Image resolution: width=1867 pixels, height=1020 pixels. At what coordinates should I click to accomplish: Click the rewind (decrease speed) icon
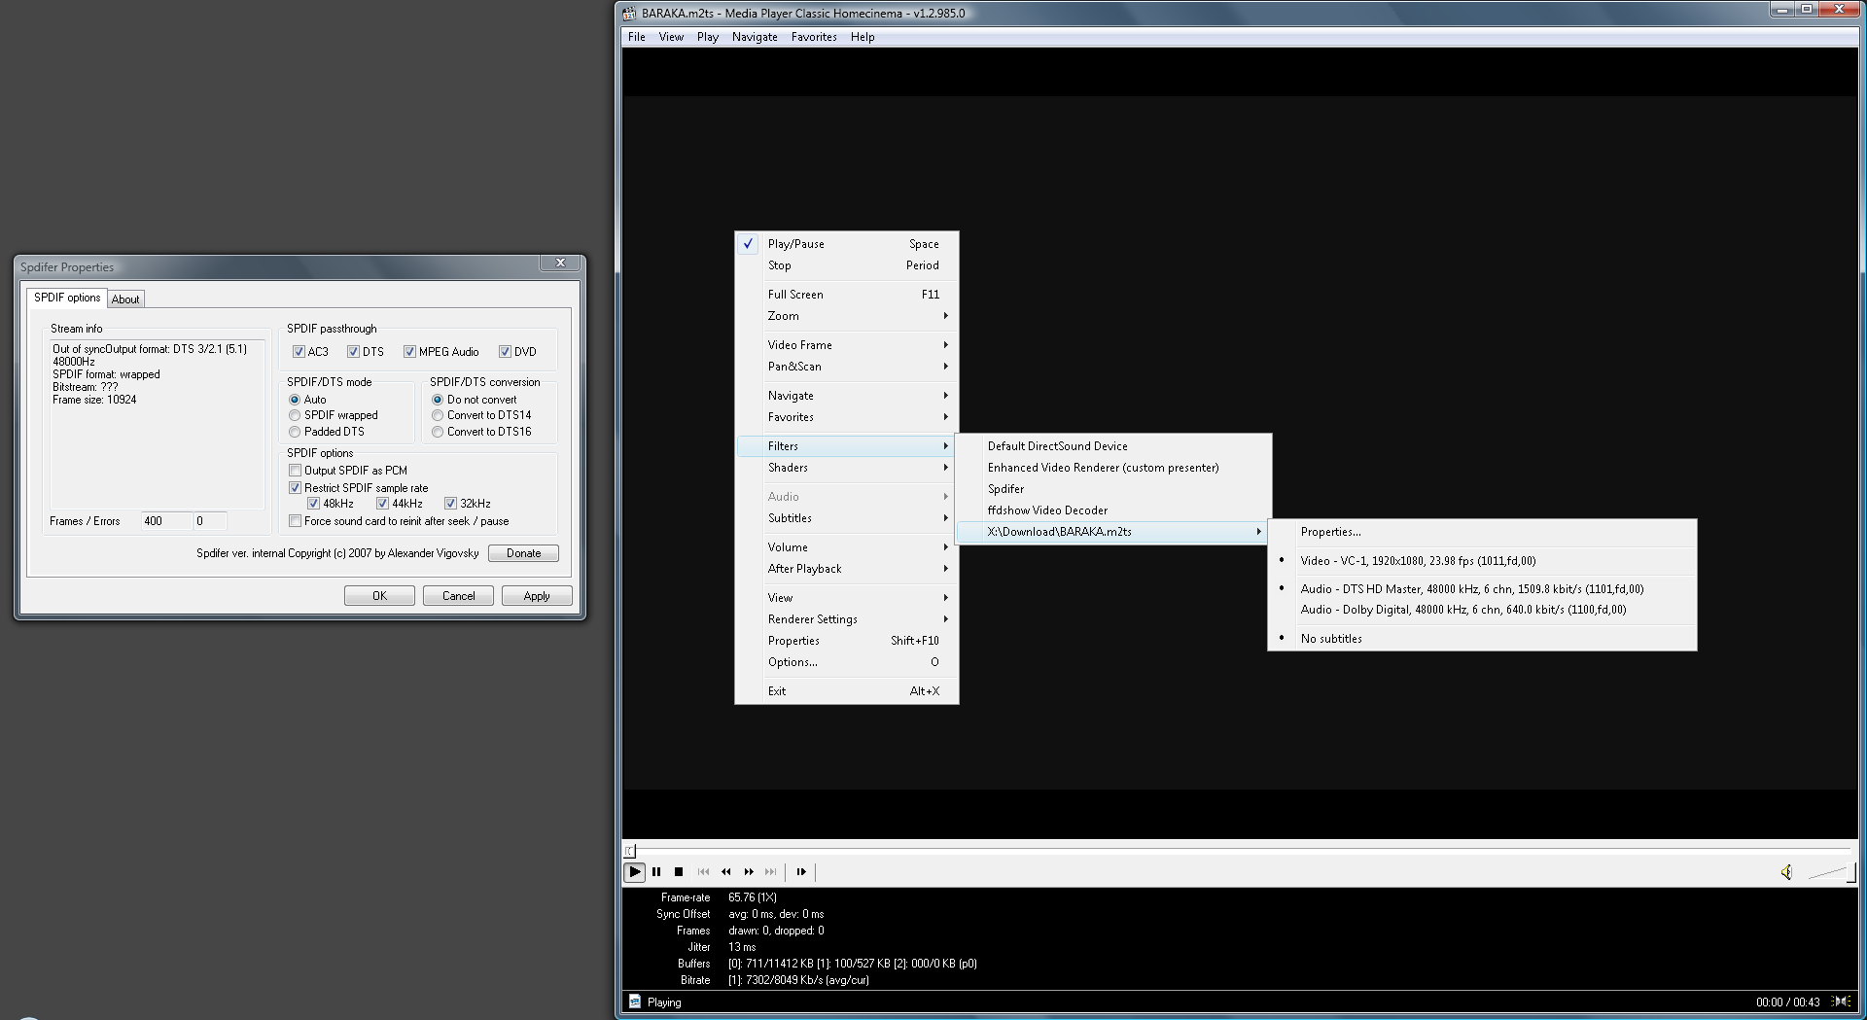[x=725, y=872]
